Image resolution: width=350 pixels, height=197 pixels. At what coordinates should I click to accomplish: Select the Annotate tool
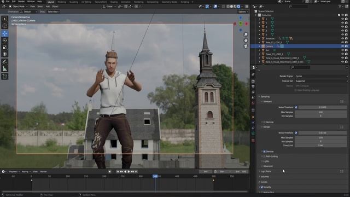5,62
